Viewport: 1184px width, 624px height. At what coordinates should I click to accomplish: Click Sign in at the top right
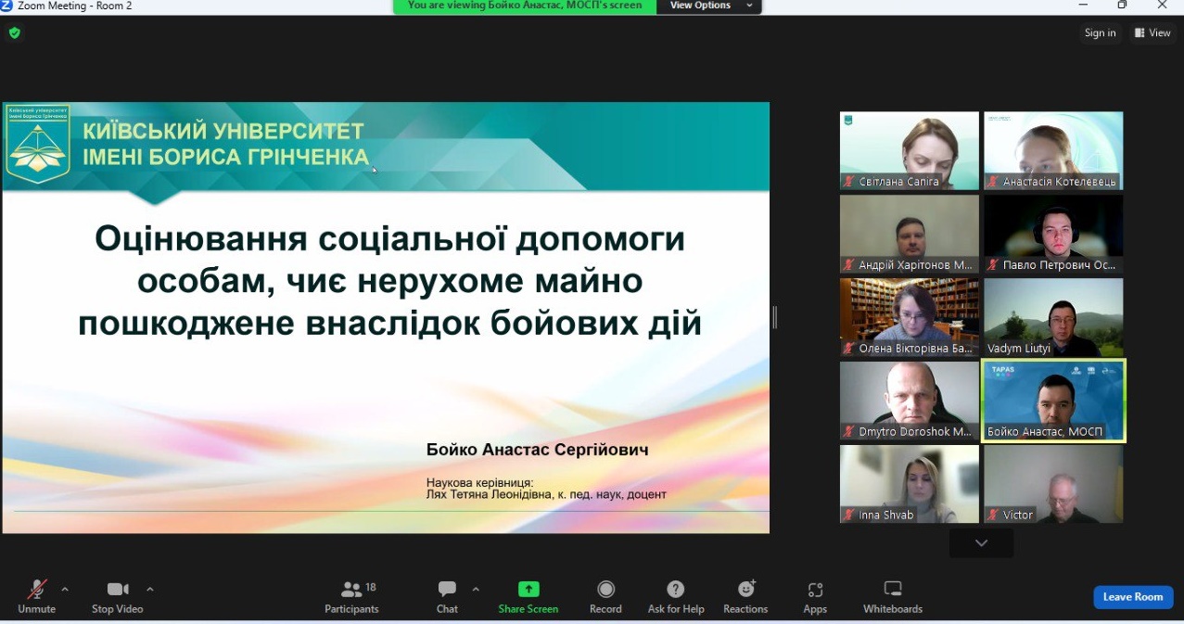[1100, 32]
